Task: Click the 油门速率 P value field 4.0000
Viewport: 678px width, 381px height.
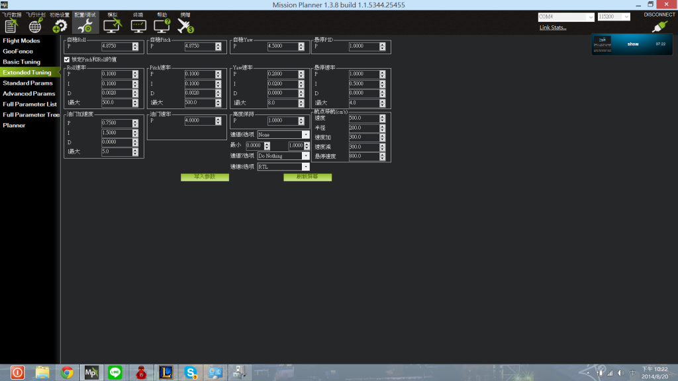Action: click(x=200, y=121)
